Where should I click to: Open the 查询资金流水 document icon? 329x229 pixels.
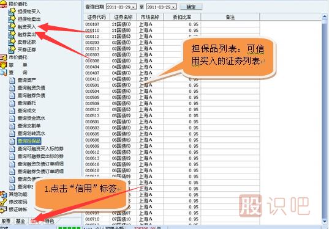(12, 118)
